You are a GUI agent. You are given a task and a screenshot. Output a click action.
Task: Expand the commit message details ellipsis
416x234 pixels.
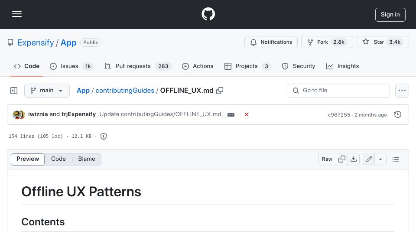pos(231,114)
